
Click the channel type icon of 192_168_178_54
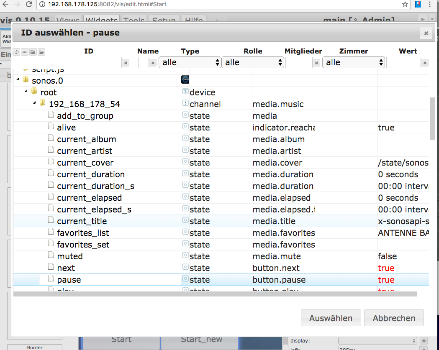[185, 103]
